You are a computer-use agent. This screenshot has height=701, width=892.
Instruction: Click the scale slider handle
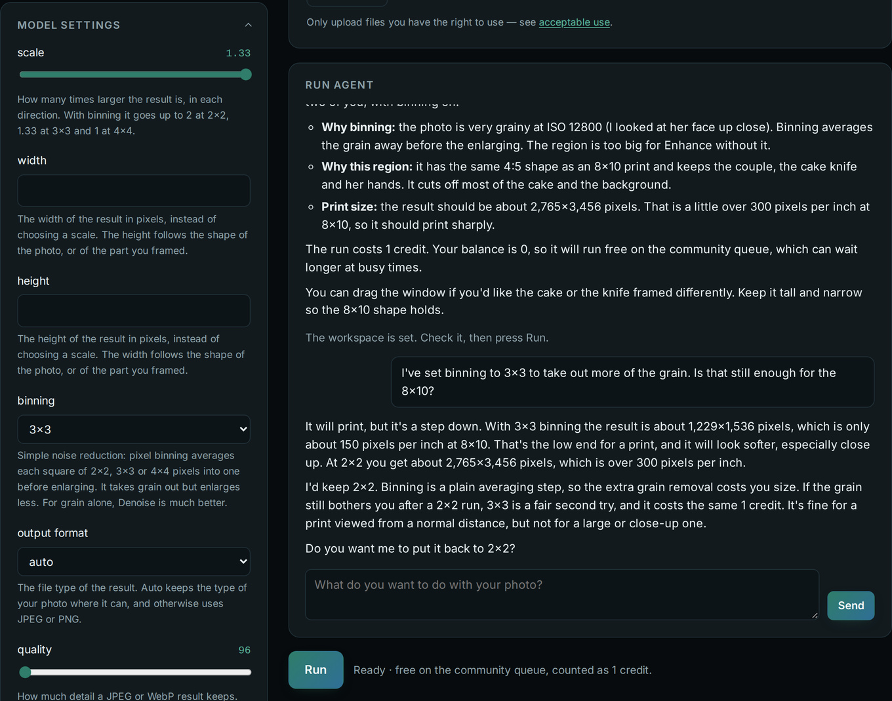pos(246,75)
